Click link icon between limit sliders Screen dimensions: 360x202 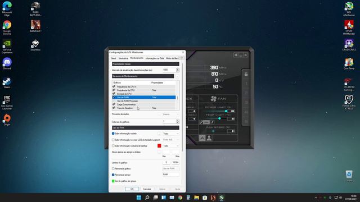pos(201,122)
